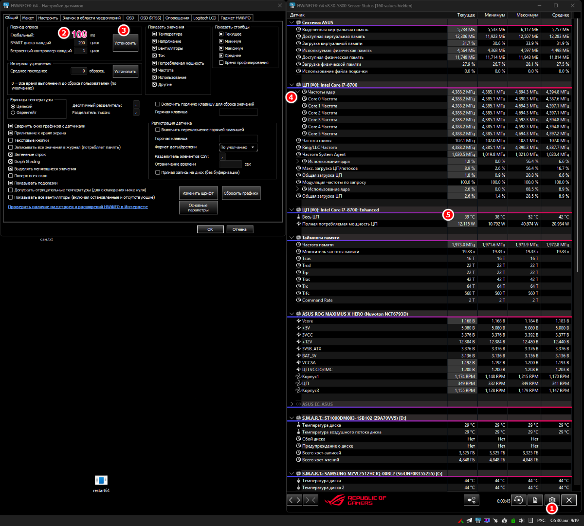This screenshot has width=584, height=526.
Task: Collapse the Intel Core i7-8700: Enhanced group
Action: point(292,210)
